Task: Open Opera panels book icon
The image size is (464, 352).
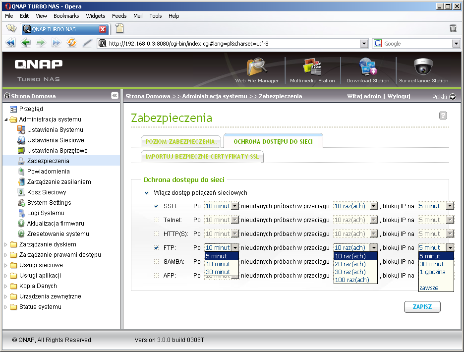Action: click(11, 28)
